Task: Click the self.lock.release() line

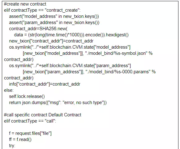Action: tap(27, 97)
